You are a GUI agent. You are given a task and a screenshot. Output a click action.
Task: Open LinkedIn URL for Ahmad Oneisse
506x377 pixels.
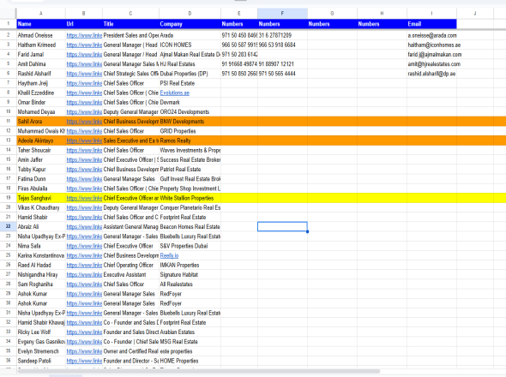pyautogui.click(x=84, y=35)
